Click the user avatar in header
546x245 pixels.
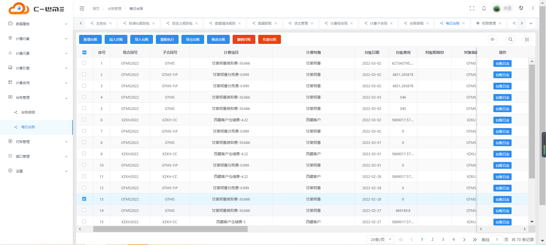pos(497,9)
